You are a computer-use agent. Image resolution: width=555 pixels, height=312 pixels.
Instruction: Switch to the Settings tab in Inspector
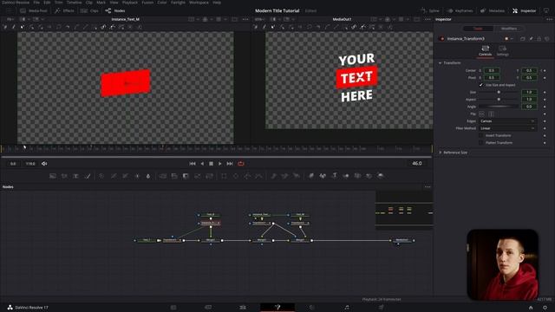click(x=503, y=51)
